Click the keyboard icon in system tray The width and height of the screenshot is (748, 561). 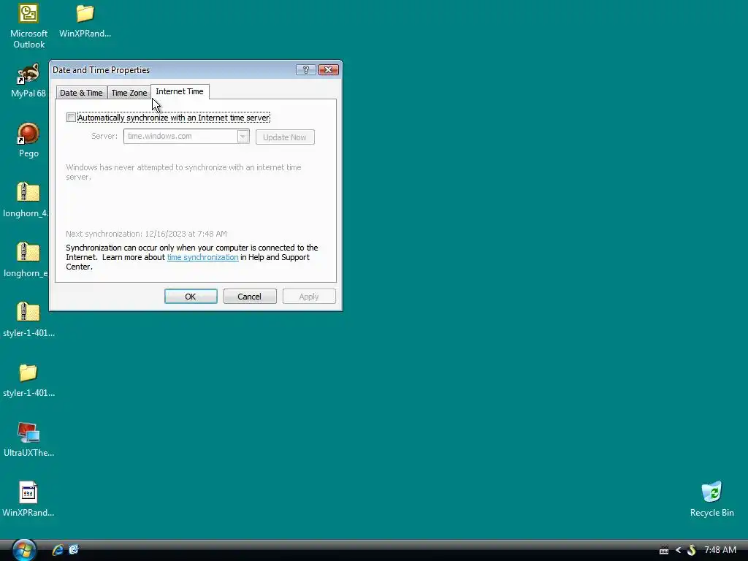(x=663, y=551)
